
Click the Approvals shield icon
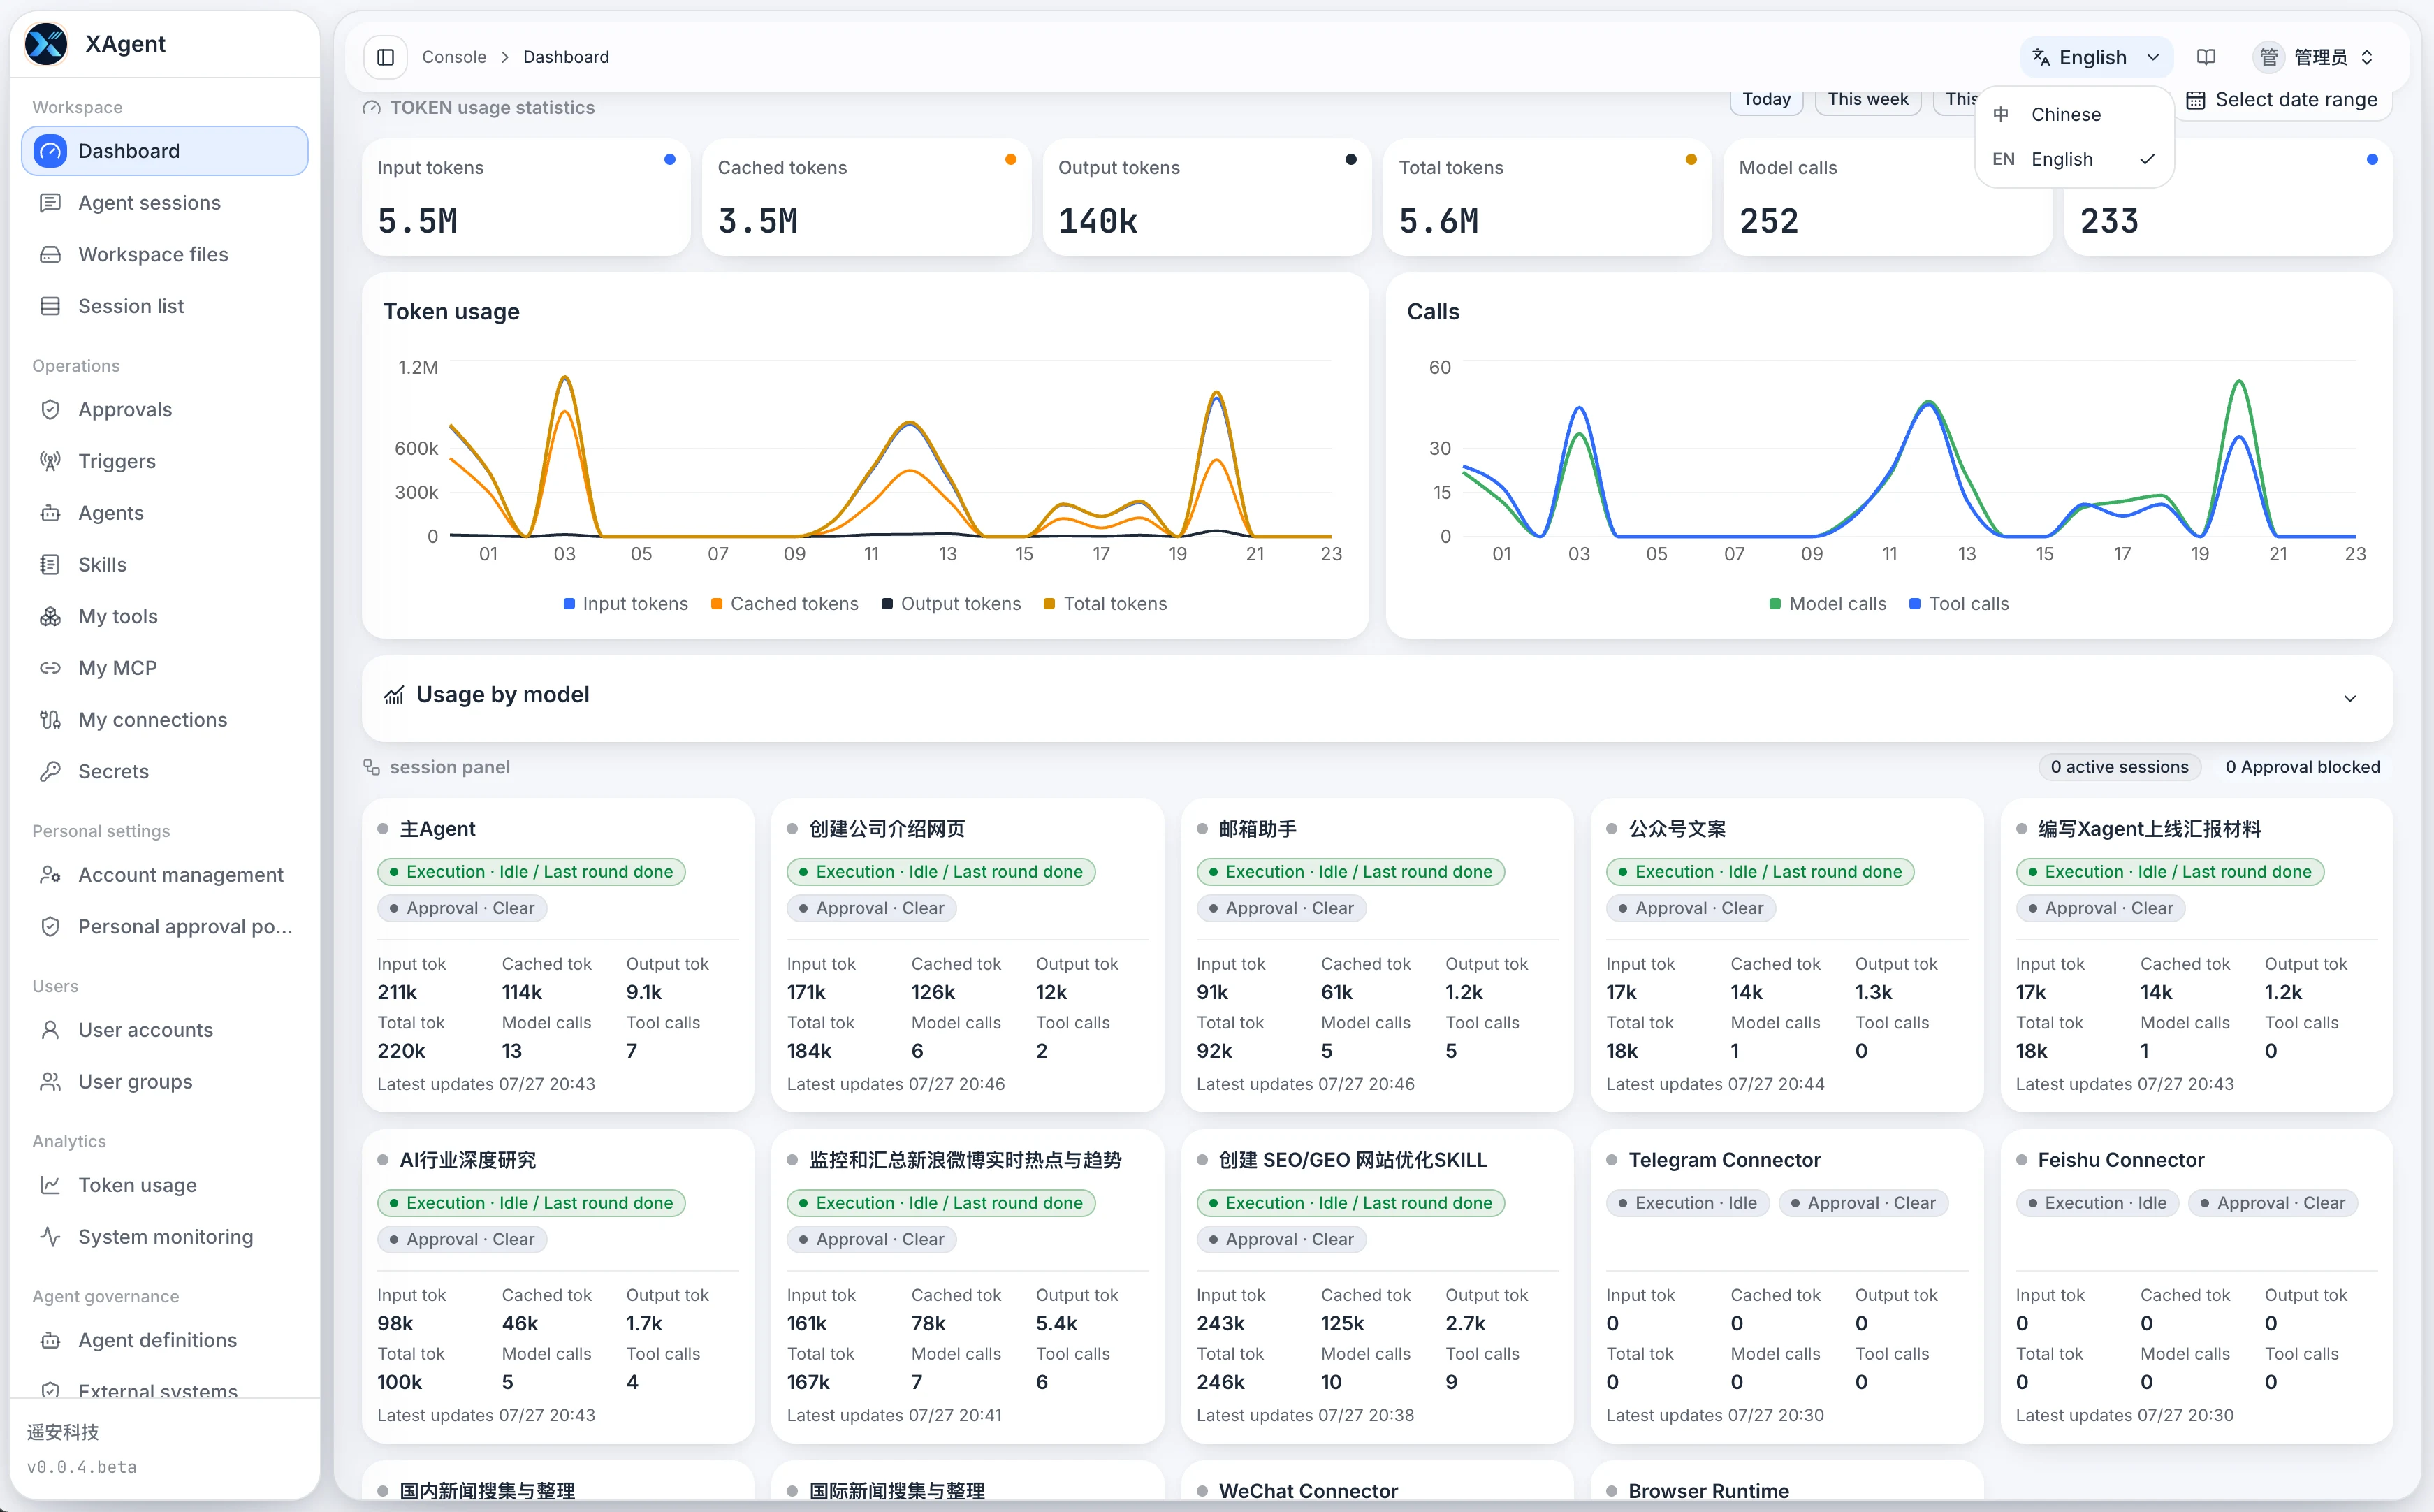pyautogui.click(x=50, y=410)
